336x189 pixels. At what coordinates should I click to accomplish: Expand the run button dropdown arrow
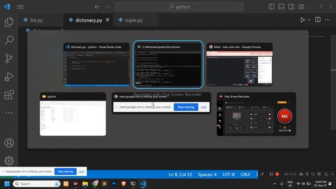coord(309,20)
